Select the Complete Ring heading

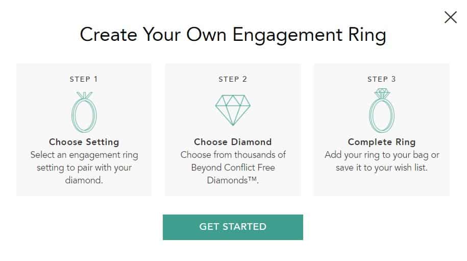[x=382, y=142]
